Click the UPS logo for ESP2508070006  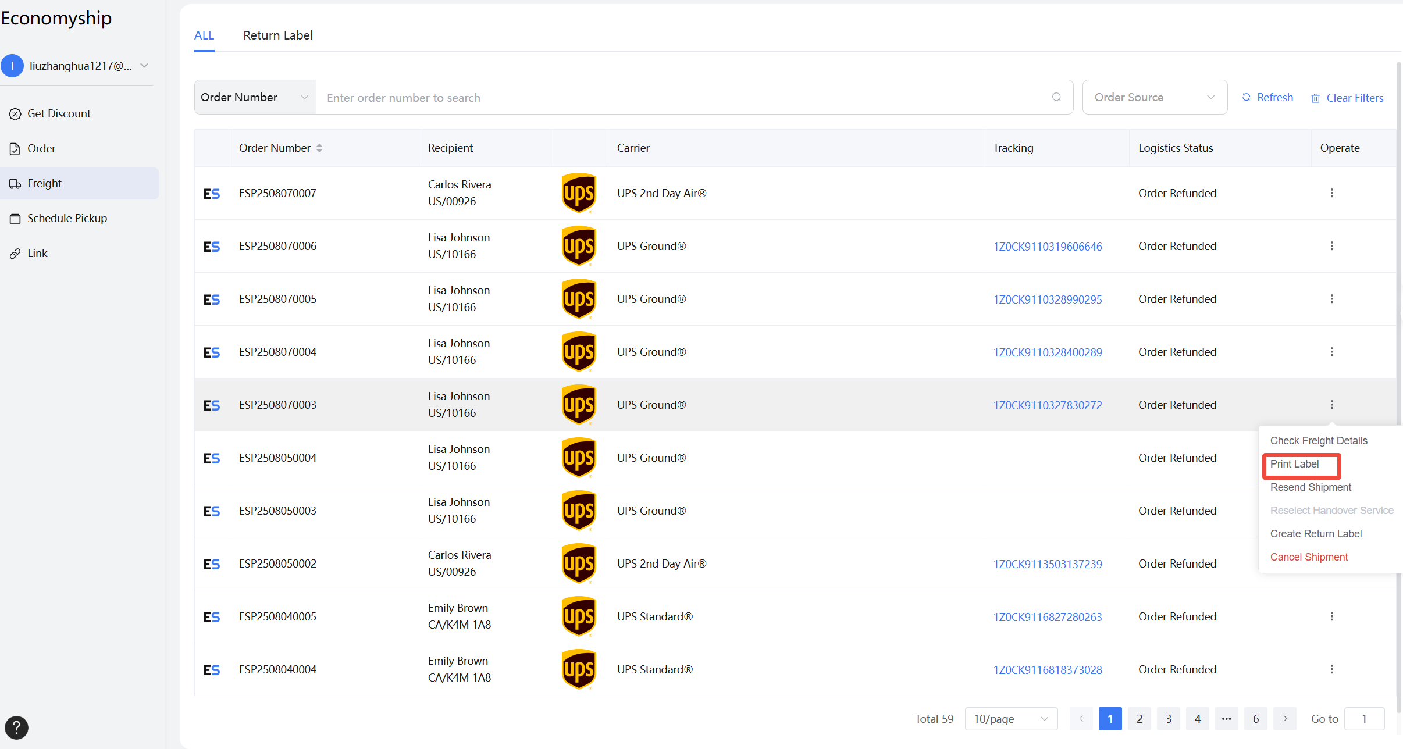579,246
